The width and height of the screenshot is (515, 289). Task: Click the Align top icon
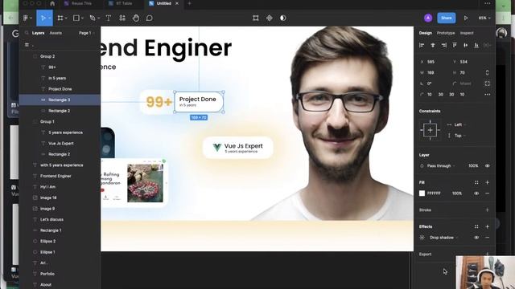click(455, 45)
